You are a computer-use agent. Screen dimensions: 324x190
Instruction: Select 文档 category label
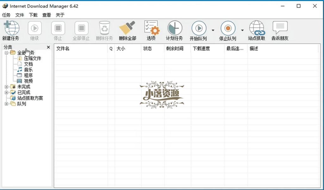[28, 64]
